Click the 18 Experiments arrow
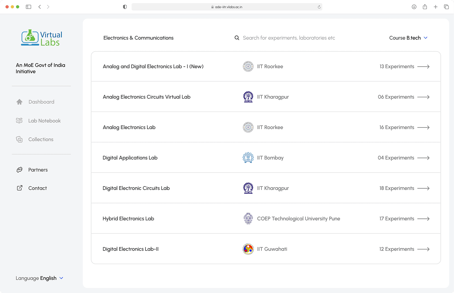 (423, 188)
